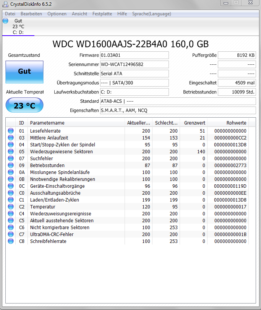Click the Eigenschaften field S.M.A.R.T., AAM, NCQ

pos(178,110)
